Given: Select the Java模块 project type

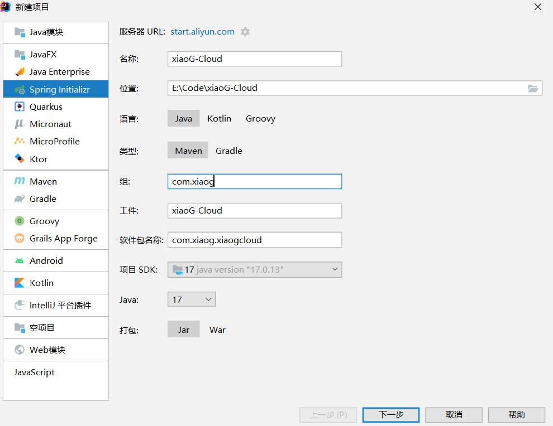Looking at the screenshot, I should pyautogui.click(x=56, y=32).
